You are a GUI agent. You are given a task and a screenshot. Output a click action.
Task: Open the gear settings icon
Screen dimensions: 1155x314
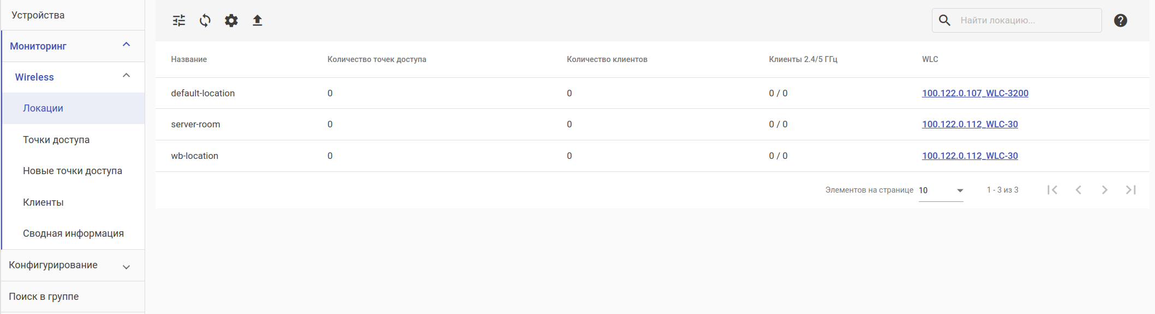pos(231,21)
